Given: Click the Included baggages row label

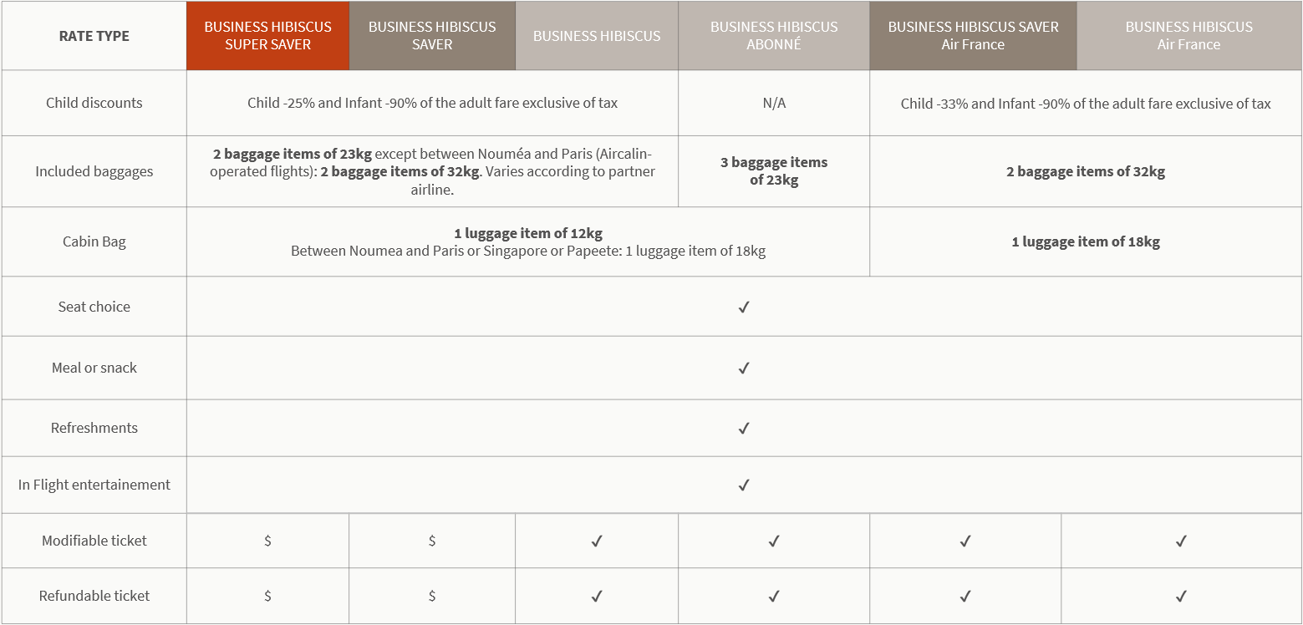Looking at the screenshot, I should [94, 171].
